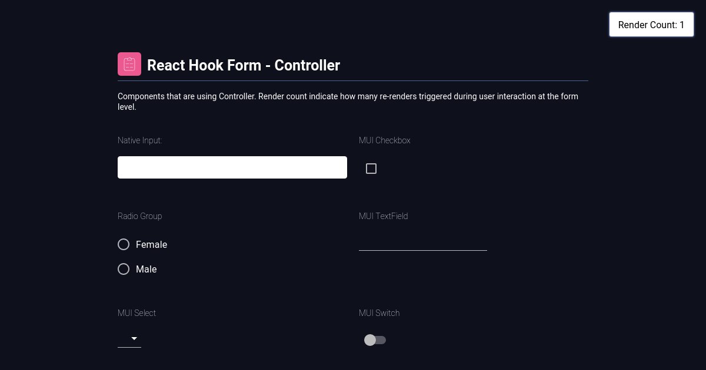
Task: Click the Render Count badge
Action: (x=651, y=25)
